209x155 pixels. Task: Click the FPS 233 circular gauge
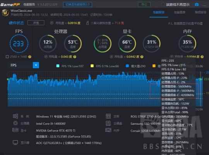[19, 44]
